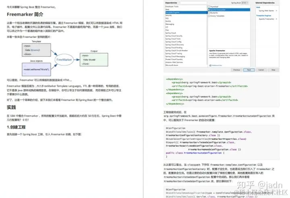The width and height of the screenshot is (290, 198).
Task: Click the Dependencies search field
Action: point(193,3)
